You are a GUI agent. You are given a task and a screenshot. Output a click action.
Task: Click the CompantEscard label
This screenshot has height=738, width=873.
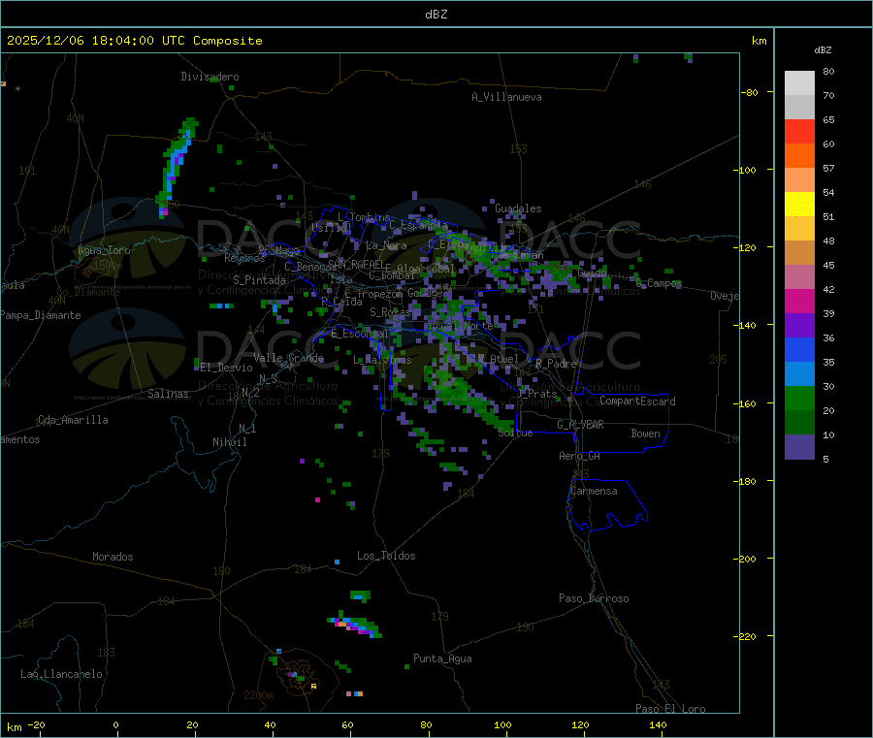pyautogui.click(x=637, y=401)
